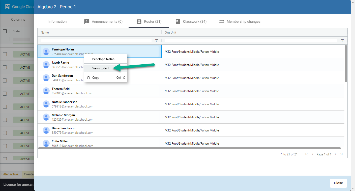Select the Roster (21) tab
355x191 pixels.
click(149, 22)
